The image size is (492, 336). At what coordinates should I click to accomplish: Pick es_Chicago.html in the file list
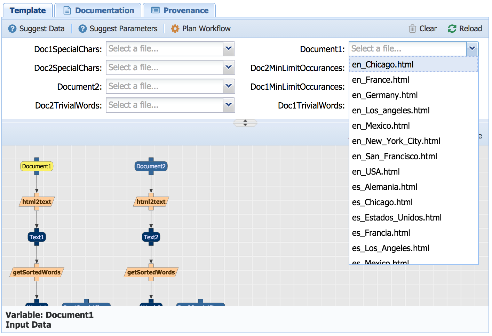(x=382, y=202)
